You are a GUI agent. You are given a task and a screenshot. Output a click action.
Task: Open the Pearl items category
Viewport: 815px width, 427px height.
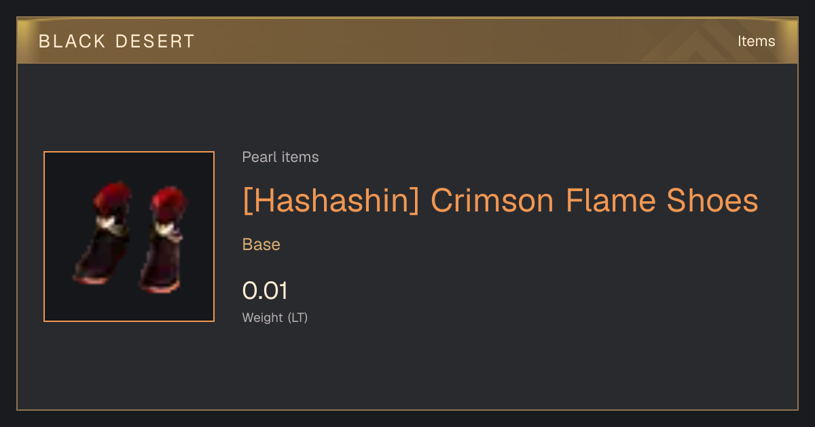coord(280,157)
